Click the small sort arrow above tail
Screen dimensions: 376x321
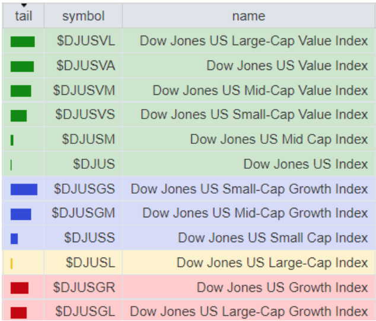coord(24,5)
